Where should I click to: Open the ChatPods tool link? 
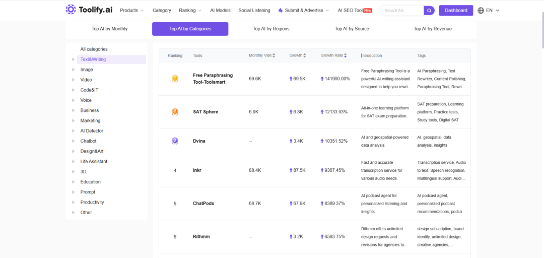pos(203,204)
